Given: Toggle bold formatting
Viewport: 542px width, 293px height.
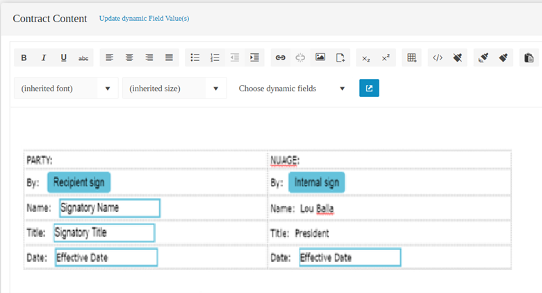Looking at the screenshot, I should (24, 58).
